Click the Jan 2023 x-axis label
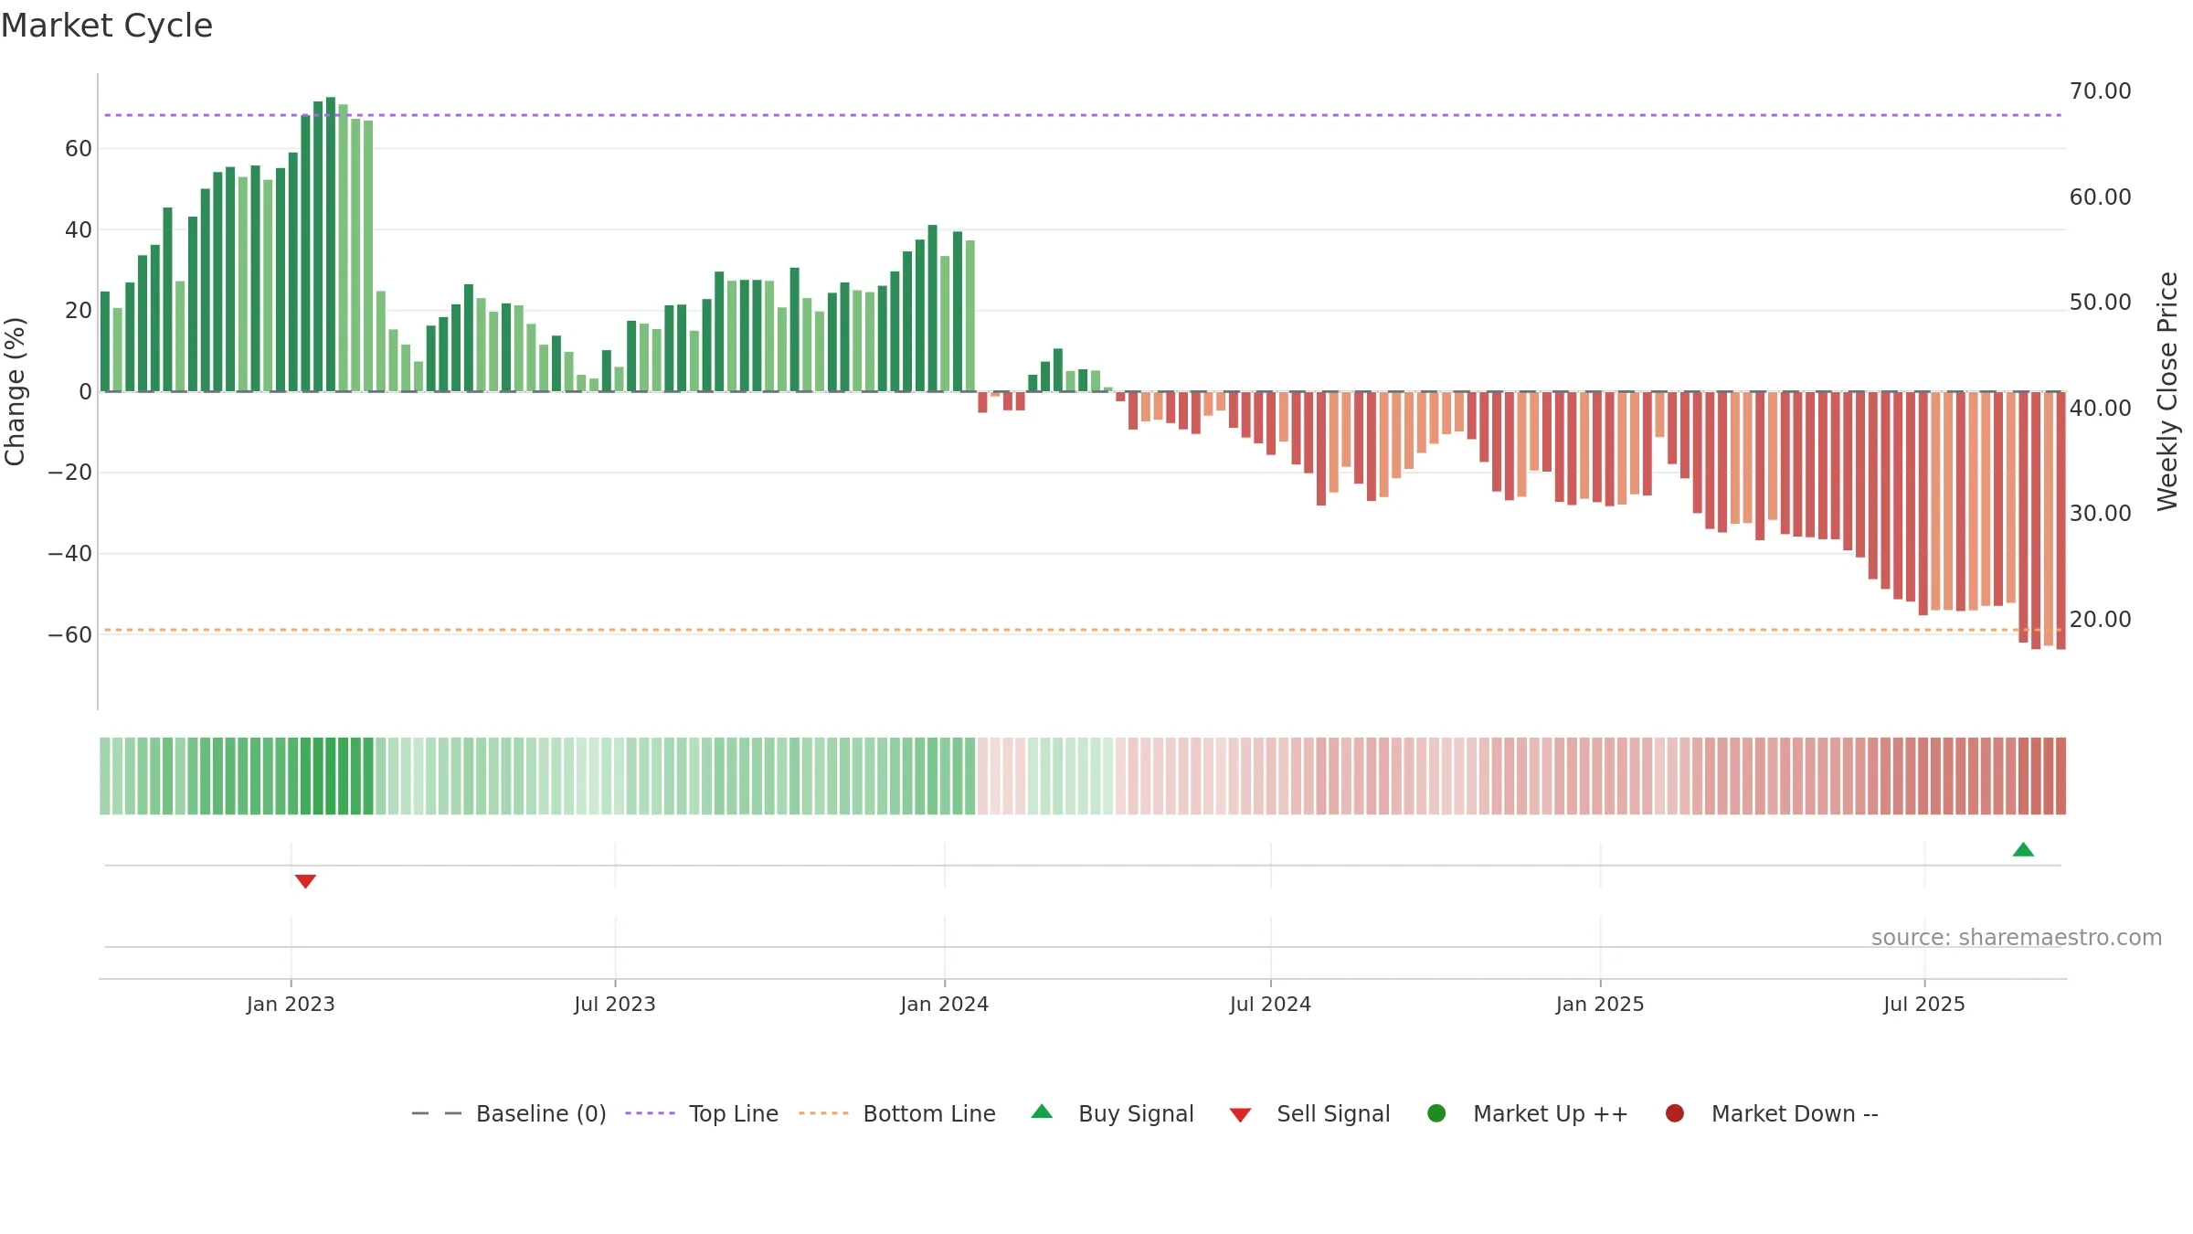Image resolution: width=2193 pixels, height=1234 pixels. pyautogui.click(x=291, y=1005)
